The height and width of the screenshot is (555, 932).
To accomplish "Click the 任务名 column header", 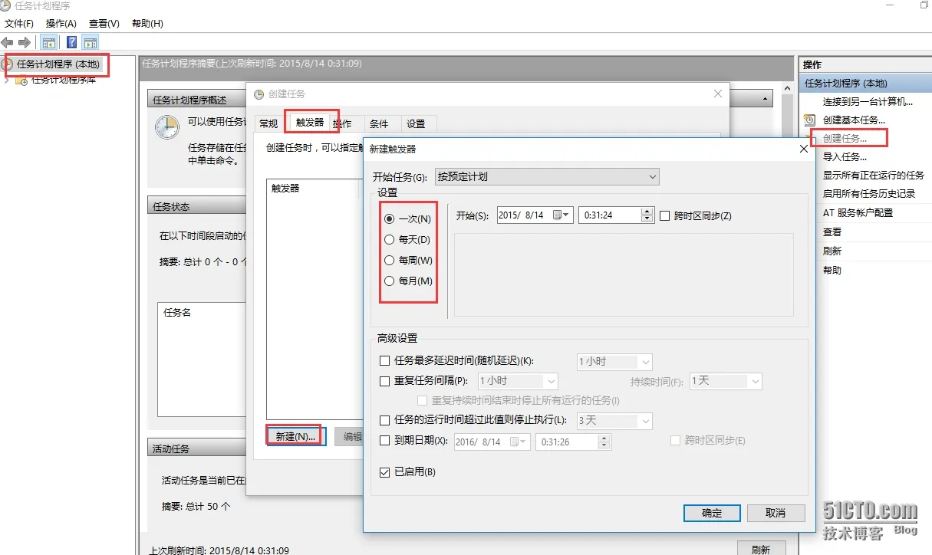I will pos(177,313).
